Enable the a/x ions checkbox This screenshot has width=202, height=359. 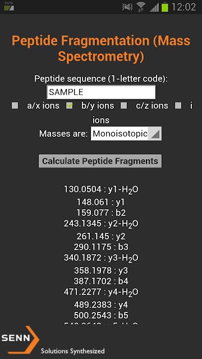click(x=15, y=105)
